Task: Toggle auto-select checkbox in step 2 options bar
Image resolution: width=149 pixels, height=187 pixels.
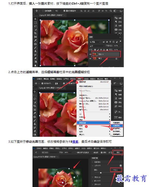Action: tap(42, 83)
